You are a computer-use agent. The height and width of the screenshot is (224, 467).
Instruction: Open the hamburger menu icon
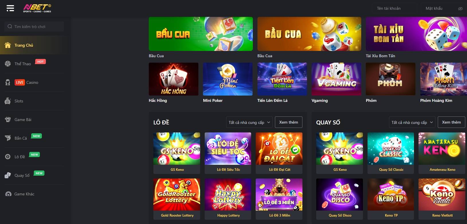10,8
